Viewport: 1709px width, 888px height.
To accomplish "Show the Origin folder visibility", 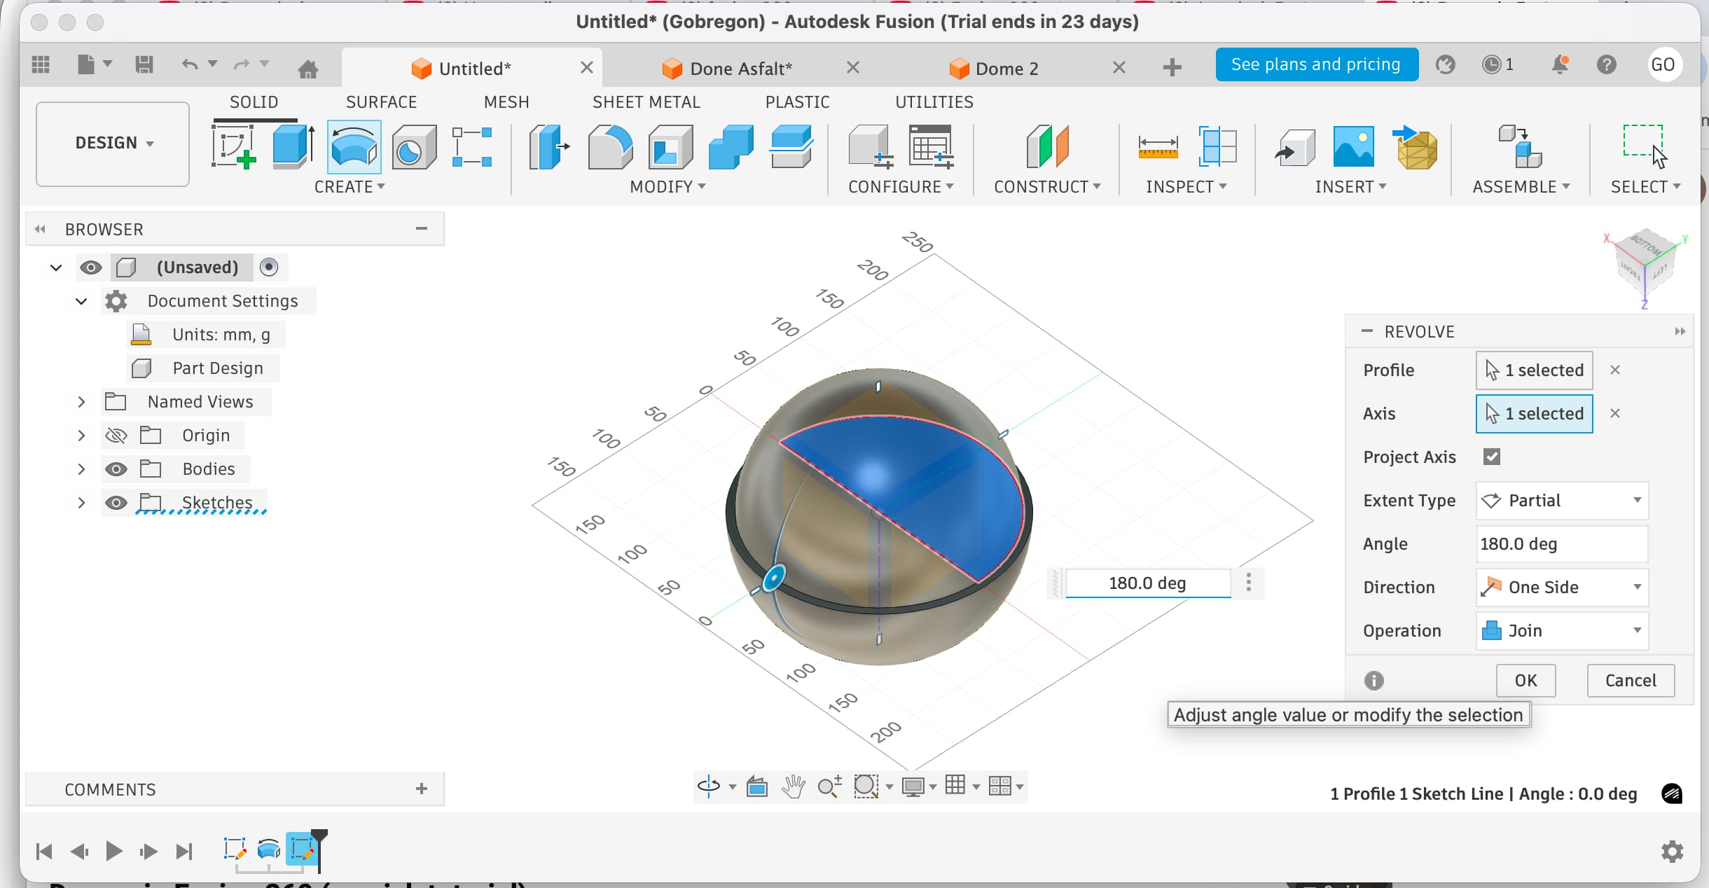I will pyautogui.click(x=116, y=435).
